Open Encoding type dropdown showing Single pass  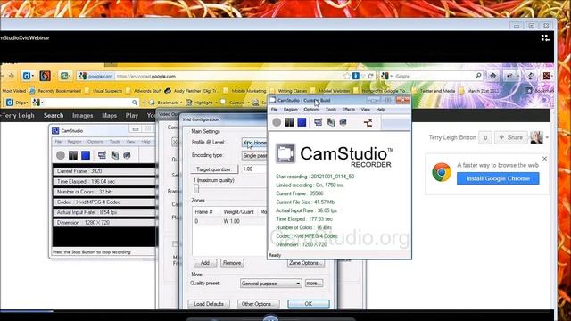tap(254, 155)
